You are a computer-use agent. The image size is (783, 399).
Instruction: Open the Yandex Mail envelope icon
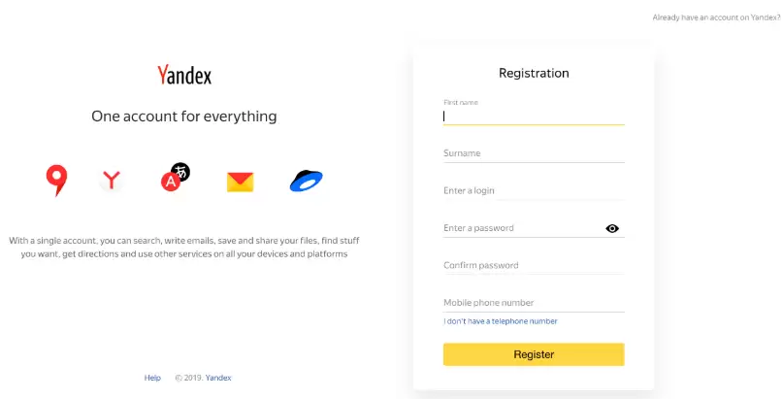(x=240, y=181)
